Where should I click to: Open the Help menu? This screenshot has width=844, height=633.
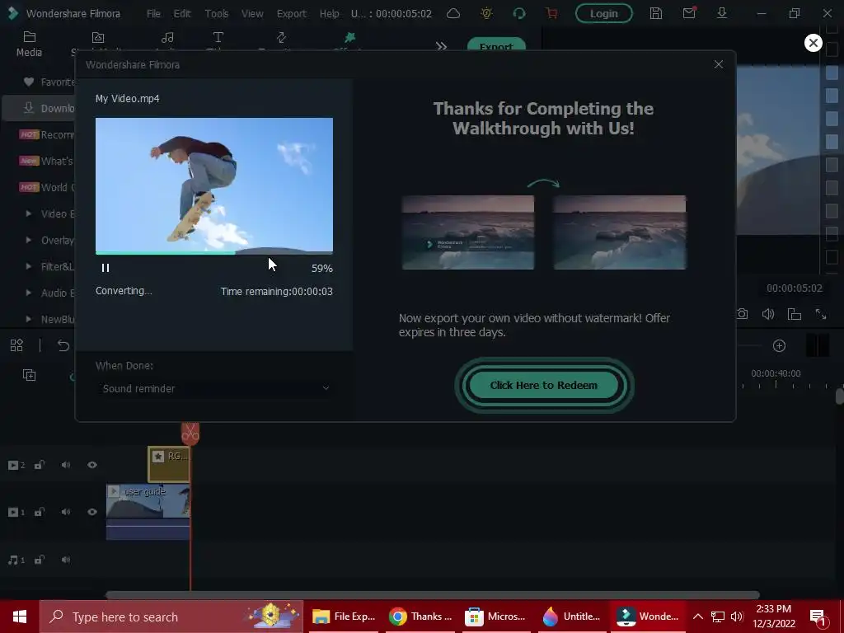pyautogui.click(x=329, y=13)
